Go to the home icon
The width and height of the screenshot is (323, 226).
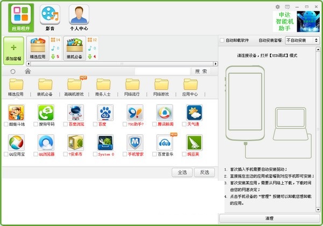tap(28, 71)
